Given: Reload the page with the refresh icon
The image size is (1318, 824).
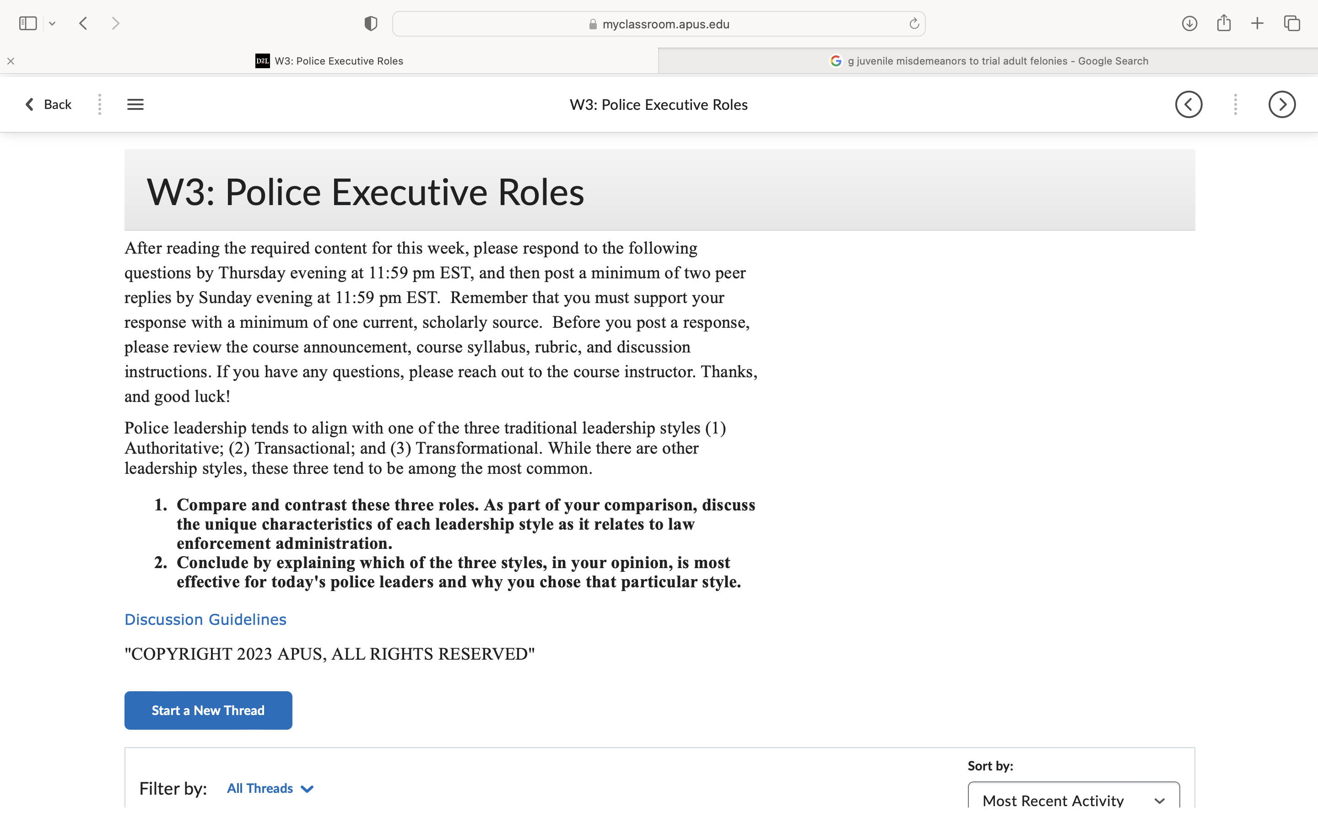Looking at the screenshot, I should pos(914,23).
